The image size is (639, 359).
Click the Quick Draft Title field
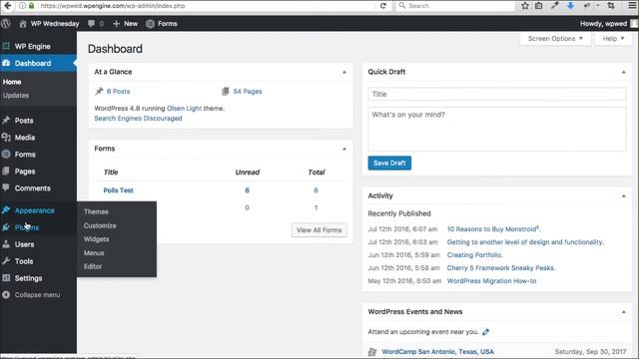point(497,94)
